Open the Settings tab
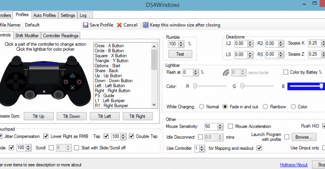Image resolution: width=325 pixels, height=169 pixels. tap(68, 15)
